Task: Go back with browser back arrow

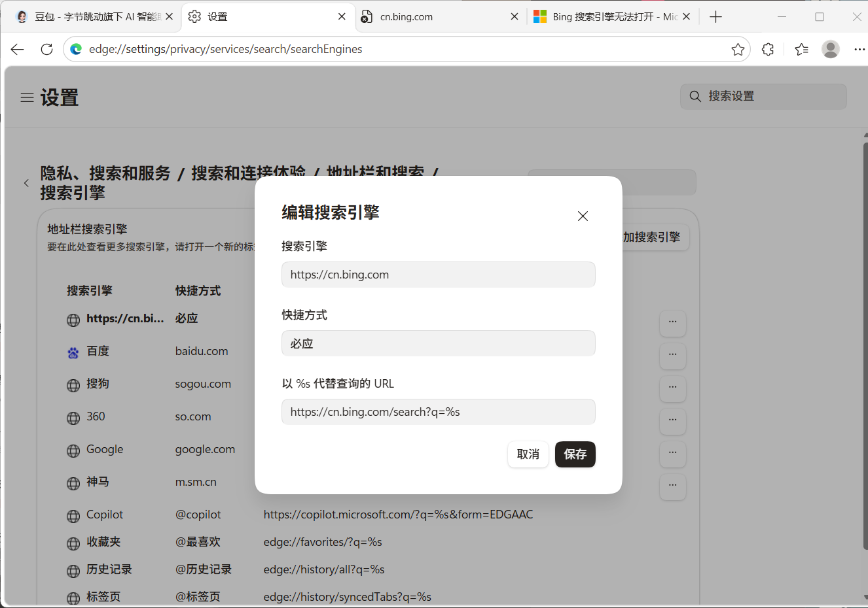Action: point(18,49)
